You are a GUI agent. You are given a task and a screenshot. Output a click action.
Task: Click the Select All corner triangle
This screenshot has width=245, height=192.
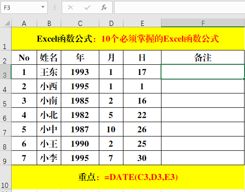point(7,23)
